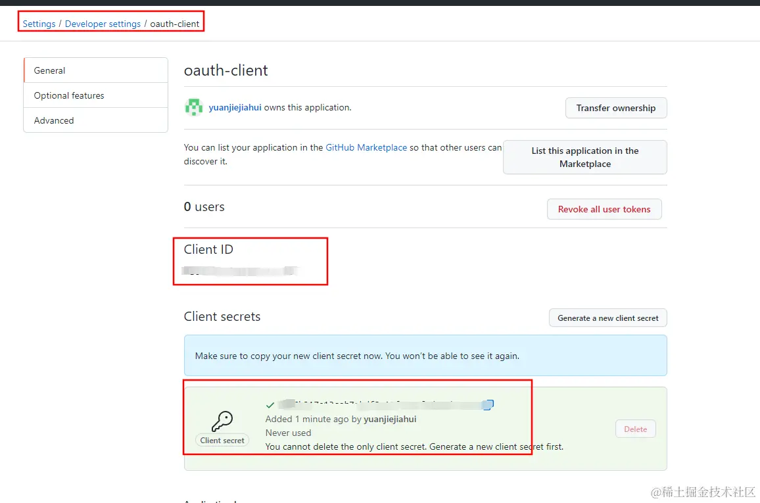Click the Delete client secret button

point(636,429)
